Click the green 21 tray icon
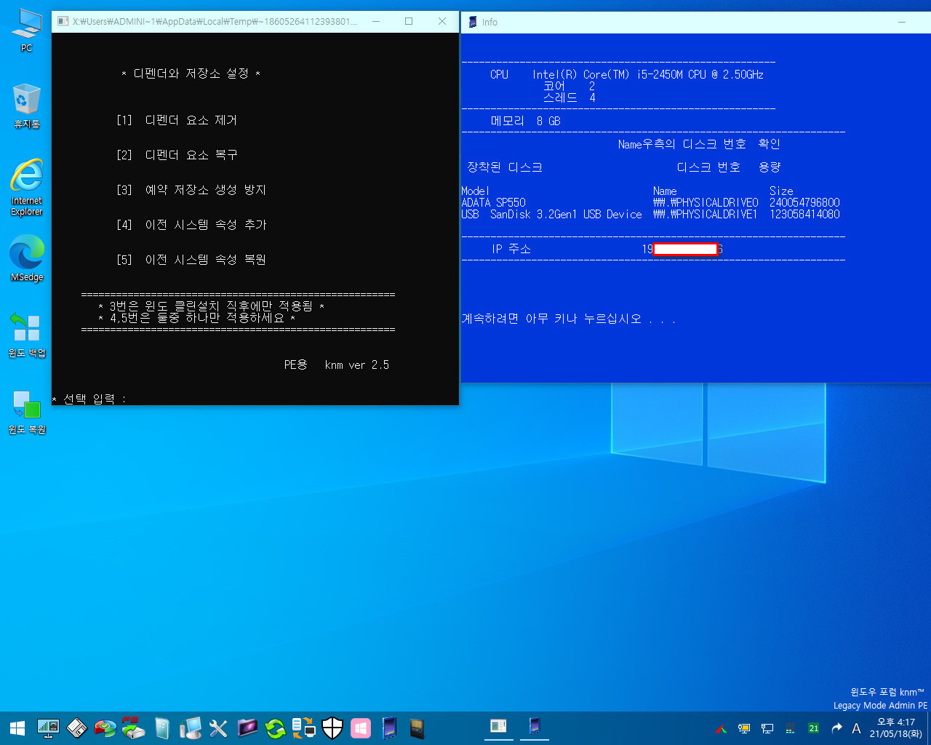The width and height of the screenshot is (931, 745). pos(813,728)
